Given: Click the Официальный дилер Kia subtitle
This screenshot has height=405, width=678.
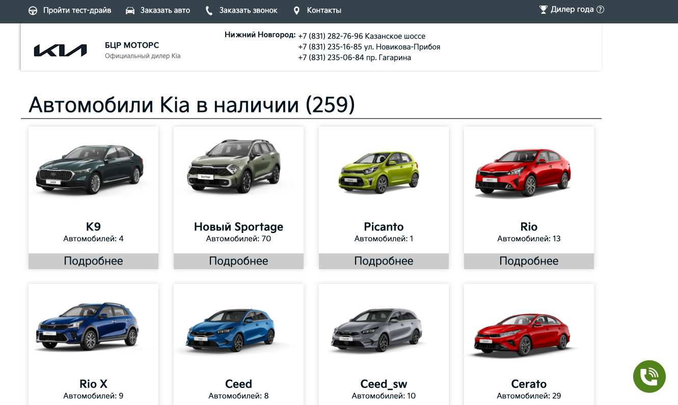Looking at the screenshot, I should 143,56.
